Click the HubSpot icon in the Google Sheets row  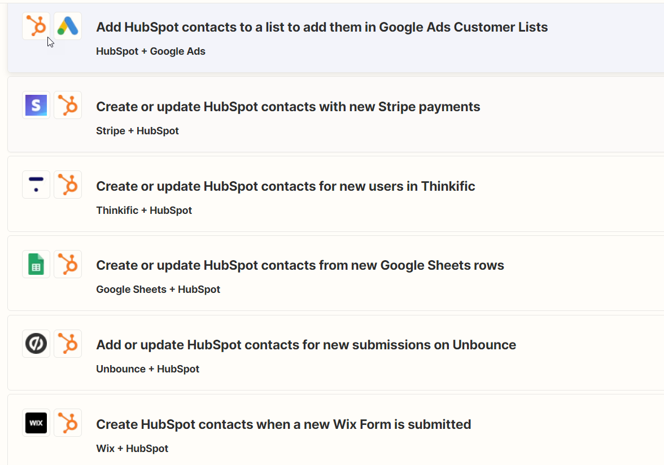coord(68,264)
